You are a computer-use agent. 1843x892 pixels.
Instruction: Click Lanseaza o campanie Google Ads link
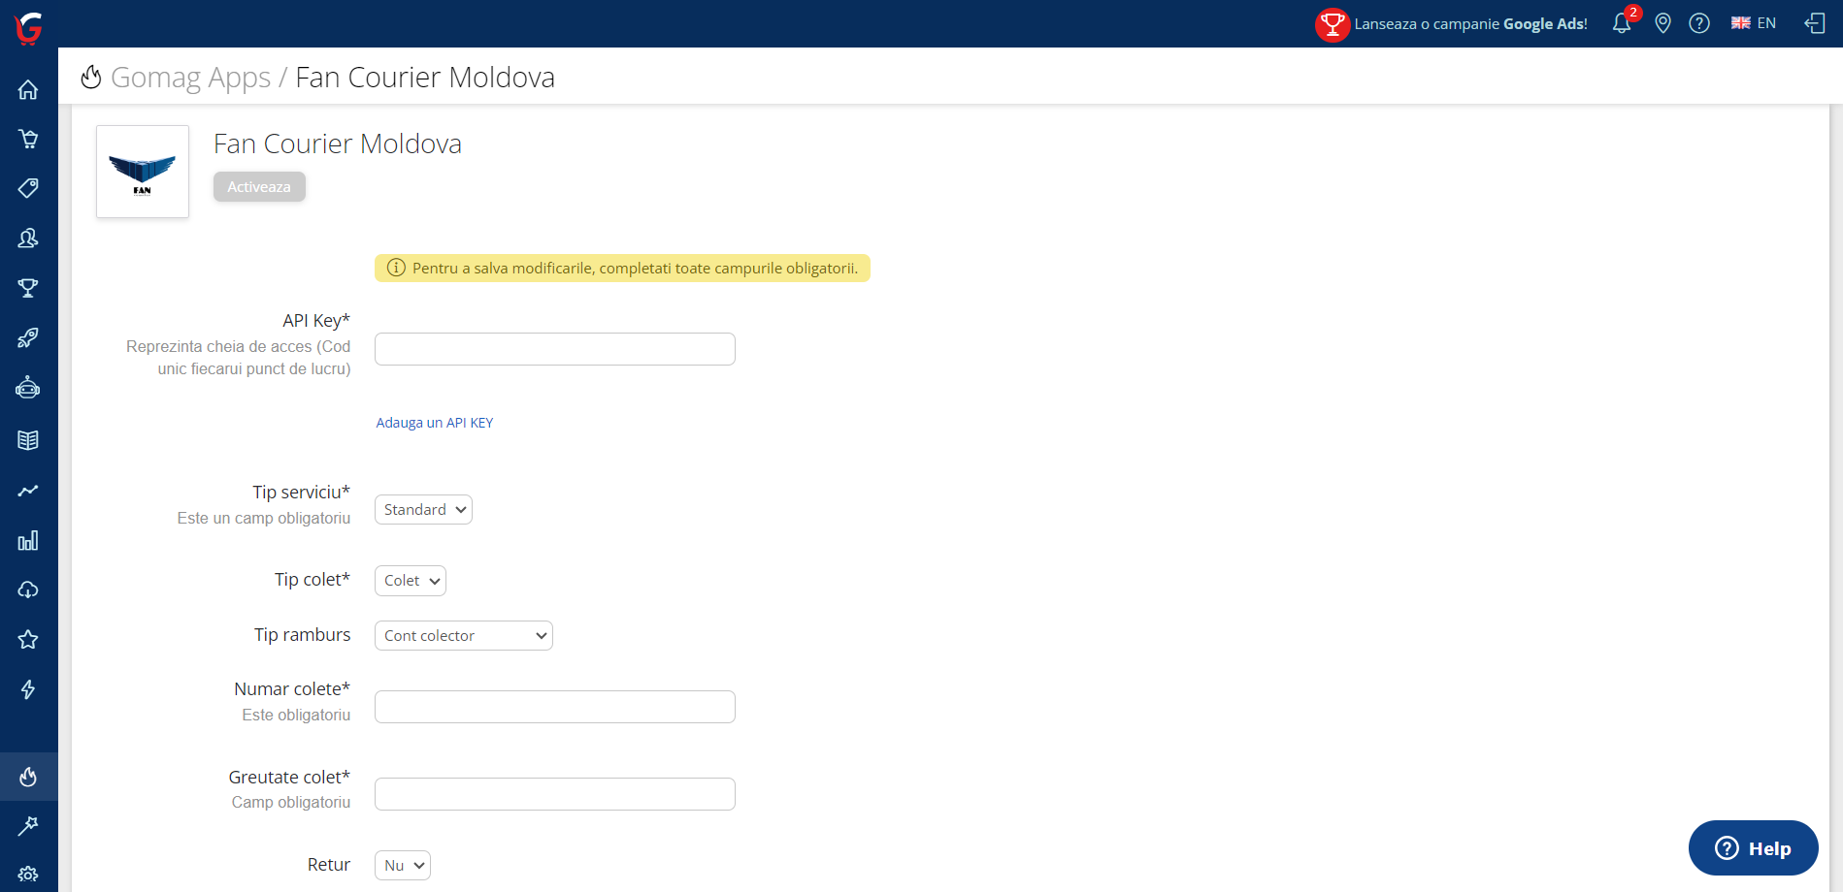1470,24
